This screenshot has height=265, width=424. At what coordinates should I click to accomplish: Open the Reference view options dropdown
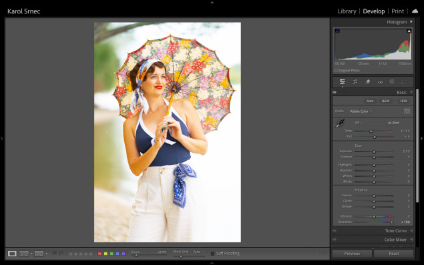[x=31, y=254]
